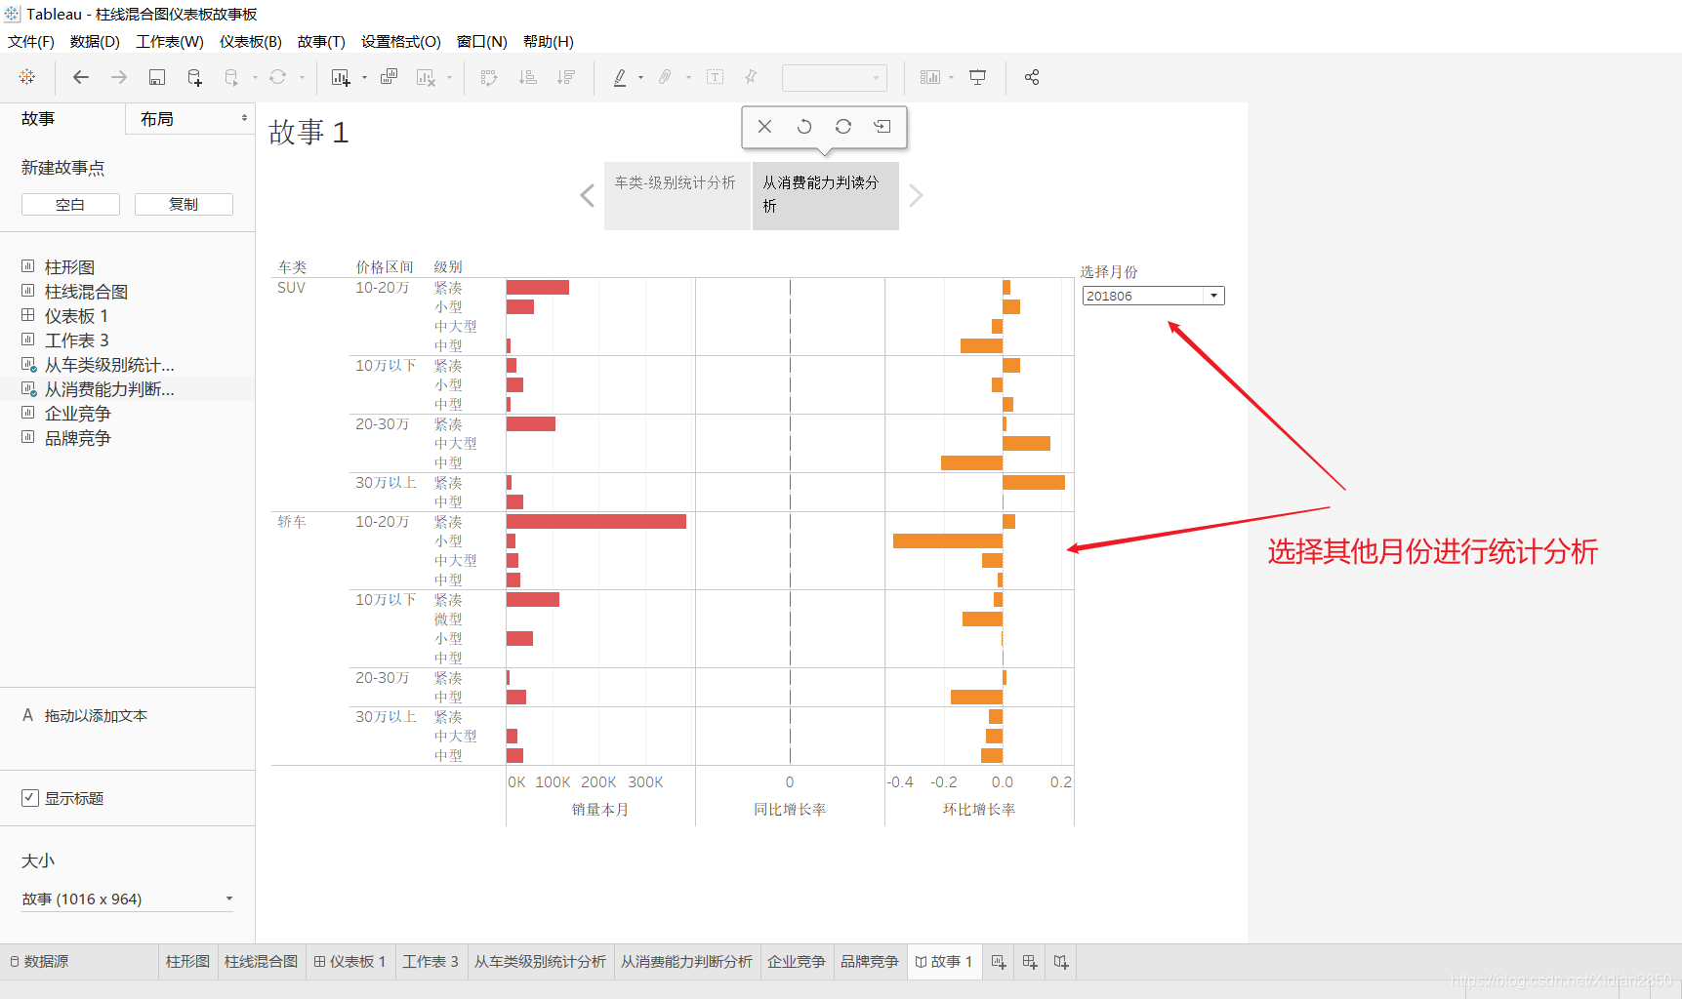
Task: Open dropdown arrow next to highlight pen
Action: click(x=640, y=77)
